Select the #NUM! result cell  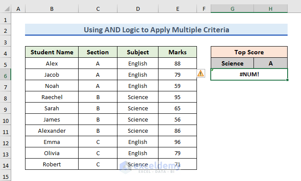pyautogui.click(x=249, y=75)
